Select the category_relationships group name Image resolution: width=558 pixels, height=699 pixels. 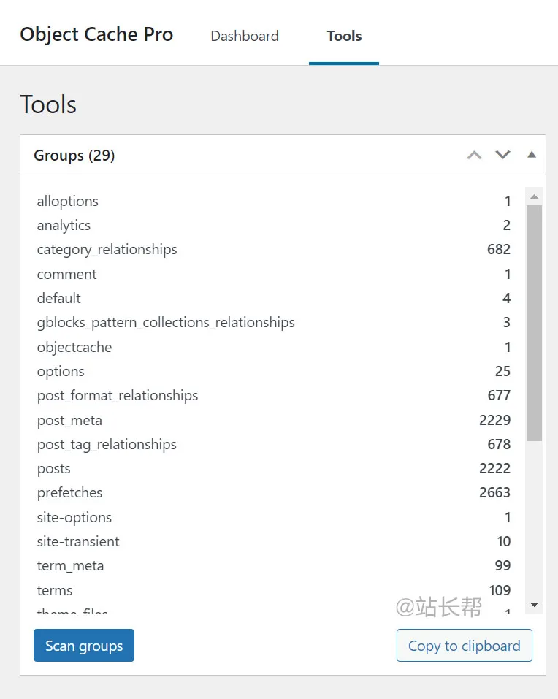pyautogui.click(x=107, y=249)
